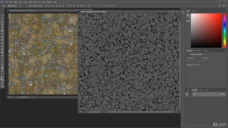Open the Image menu

pos(15,2)
